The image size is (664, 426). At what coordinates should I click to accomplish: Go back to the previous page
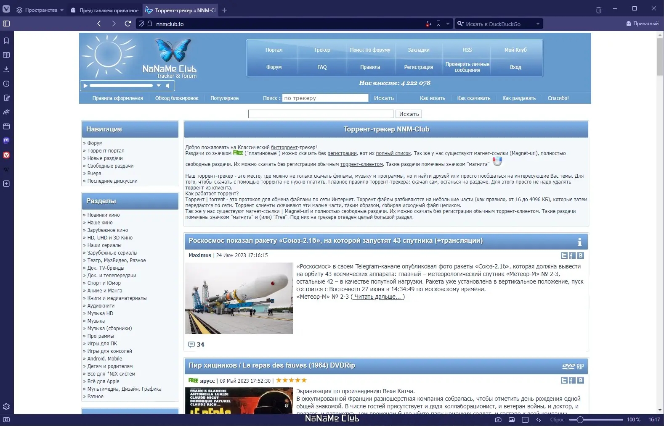(x=99, y=24)
